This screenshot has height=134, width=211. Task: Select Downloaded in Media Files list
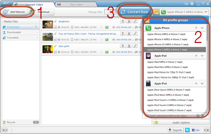[x=21, y=32]
